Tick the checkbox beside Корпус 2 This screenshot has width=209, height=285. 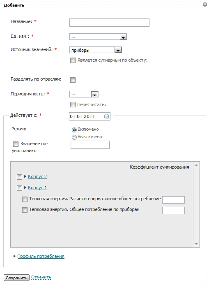point(19,177)
